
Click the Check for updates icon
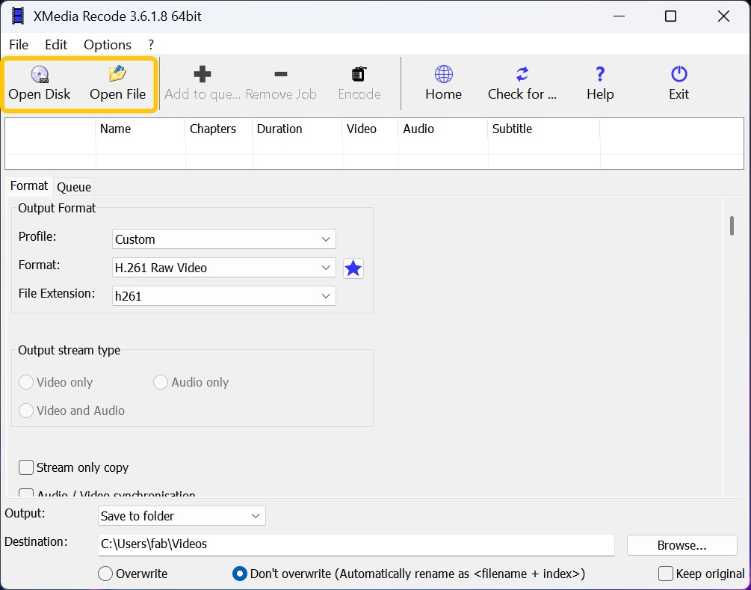(522, 82)
